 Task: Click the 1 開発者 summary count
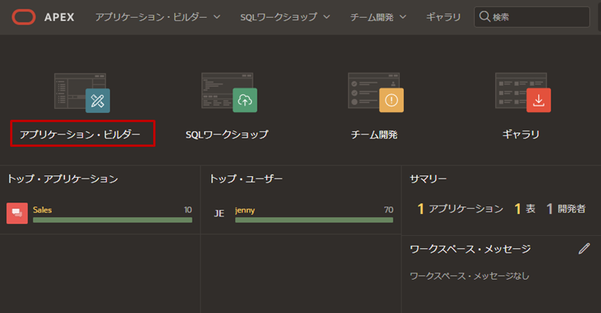click(566, 209)
